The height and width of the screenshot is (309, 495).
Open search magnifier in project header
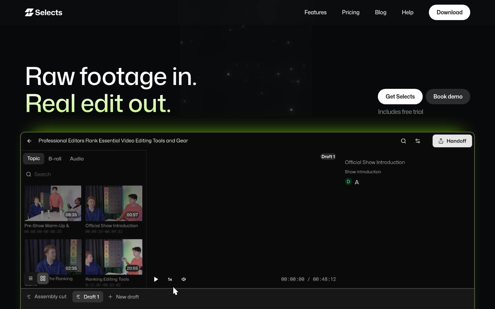403,141
